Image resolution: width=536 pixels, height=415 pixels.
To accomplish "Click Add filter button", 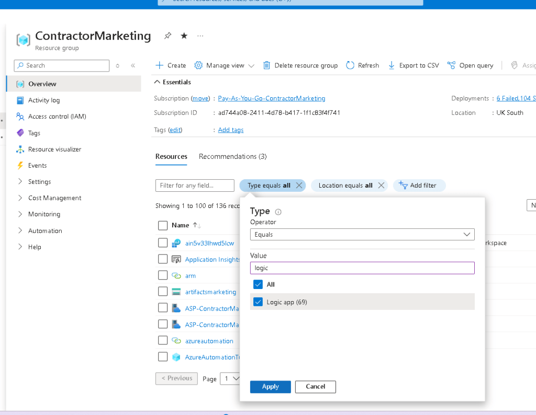I will [419, 186].
